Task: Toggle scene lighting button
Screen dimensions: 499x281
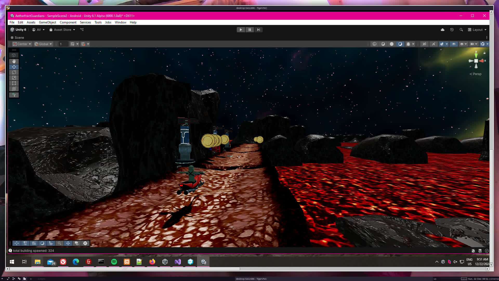Action: pyautogui.click(x=434, y=44)
